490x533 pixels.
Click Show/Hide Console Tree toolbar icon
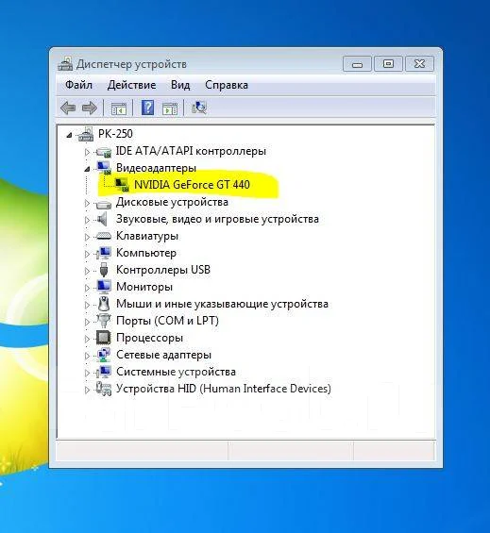pyautogui.click(x=119, y=108)
